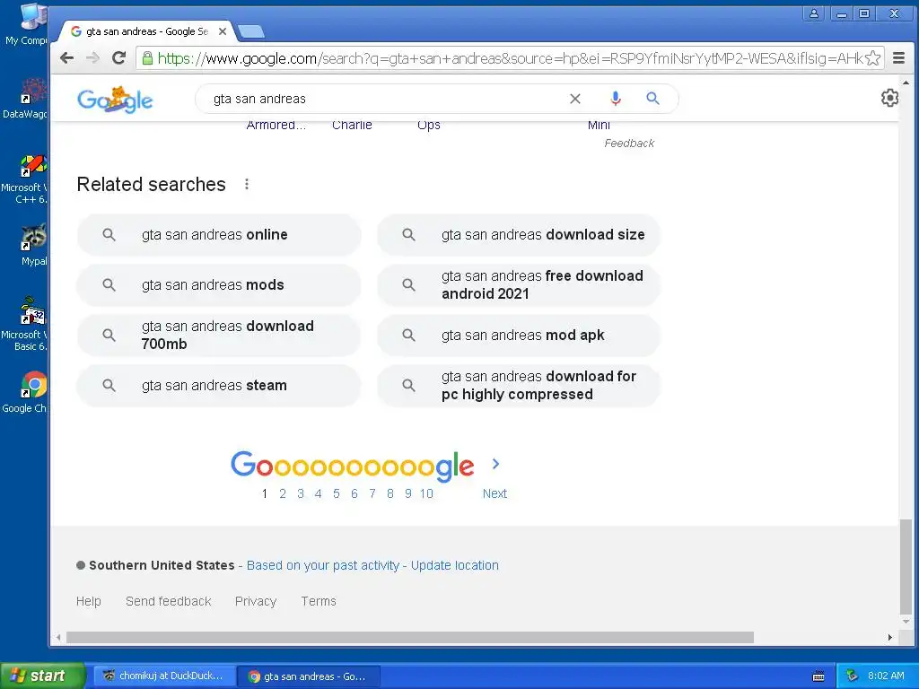The height and width of the screenshot is (689, 919).
Task: Open Related searches three-dot options
Action: click(247, 185)
